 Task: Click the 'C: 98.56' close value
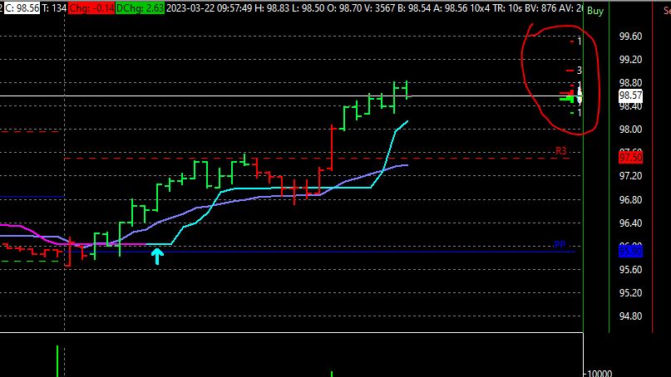coord(22,8)
